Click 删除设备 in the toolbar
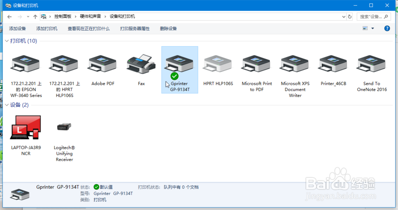The image size is (398, 210). 168,28
